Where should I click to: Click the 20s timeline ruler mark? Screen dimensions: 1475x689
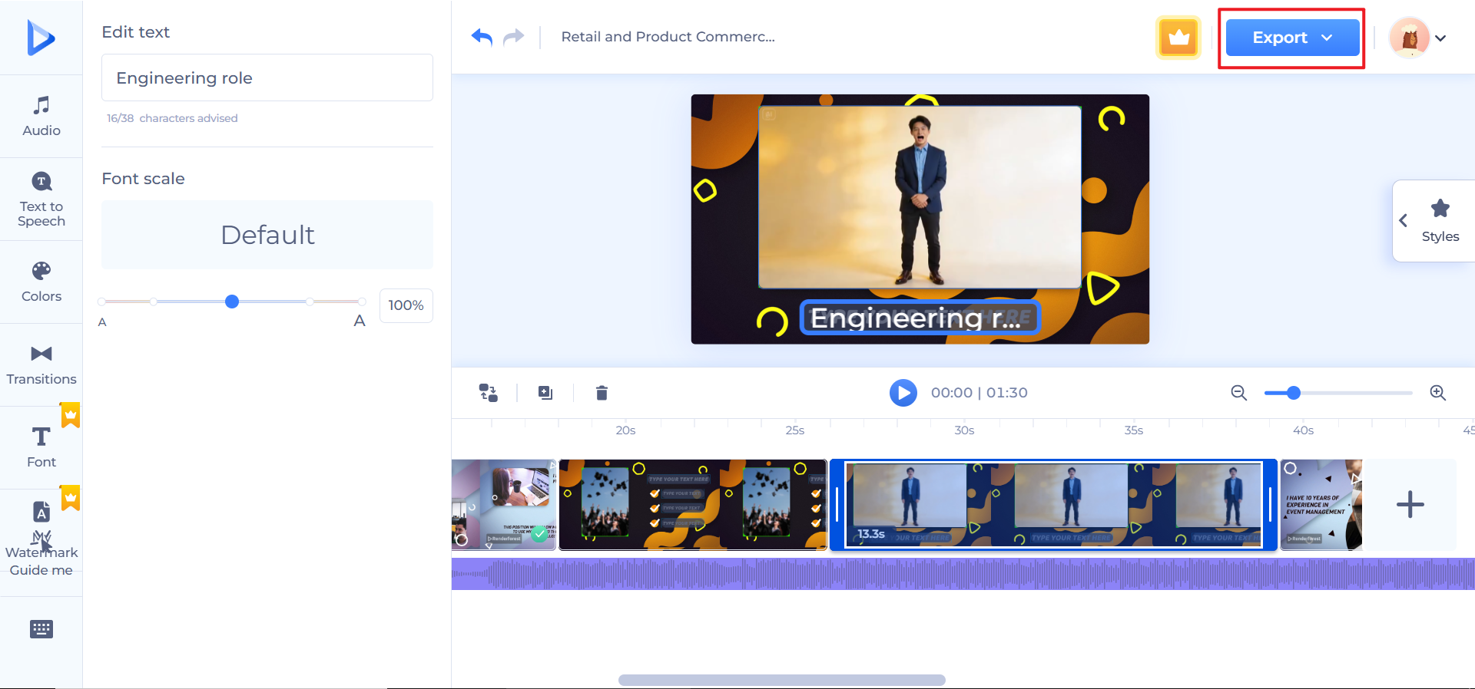click(625, 430)
